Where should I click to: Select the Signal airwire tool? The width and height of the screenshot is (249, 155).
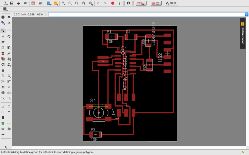9,123
